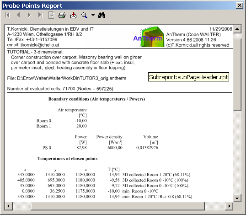The width and height of the screenshot is (246, 215).
Task: Click the zoom magnifier icon
Action: click(84, 16)
